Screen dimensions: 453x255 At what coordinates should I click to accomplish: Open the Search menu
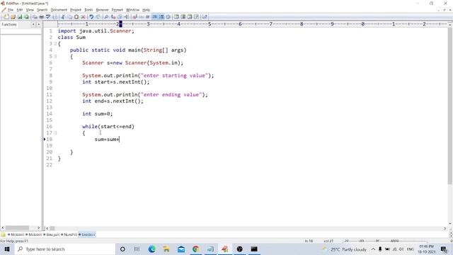(42, 10)
